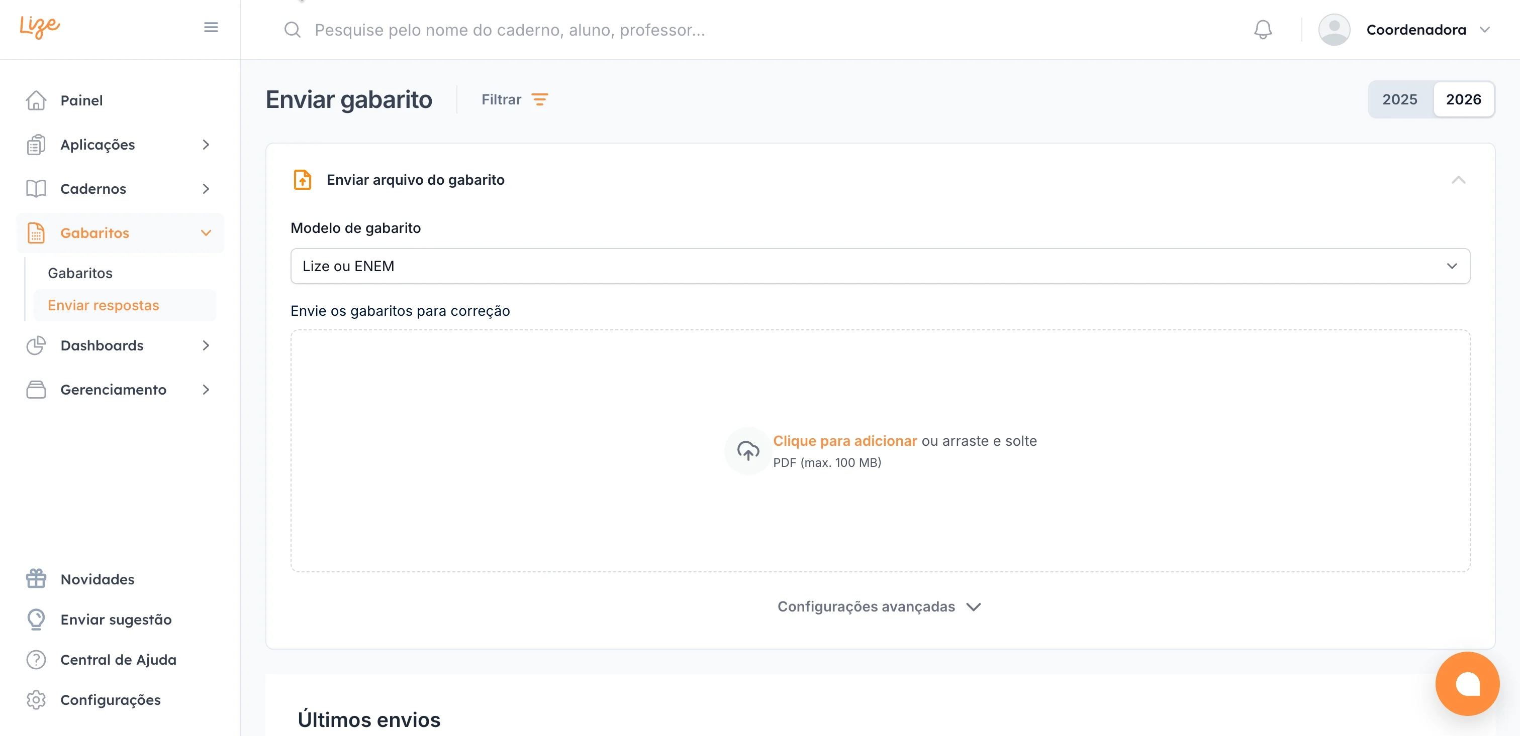Expand Gerenciamento submenu arrow
The height and width of the screenshot is (736, 1520).
click(206, 390)
